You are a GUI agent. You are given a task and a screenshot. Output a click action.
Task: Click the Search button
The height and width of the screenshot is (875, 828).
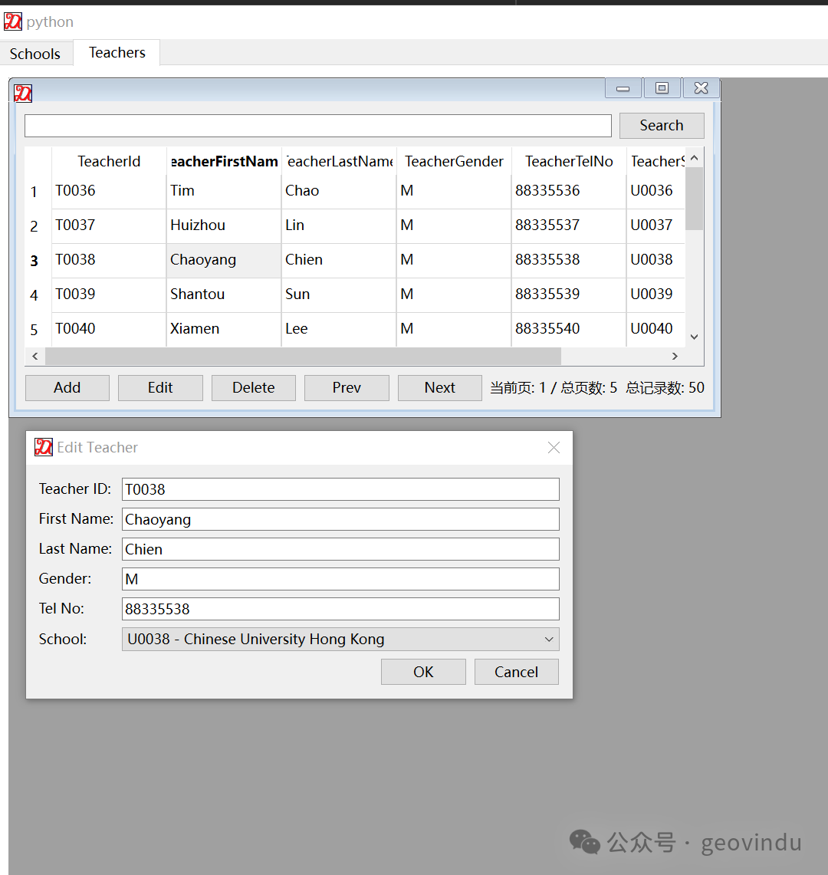pyautogui.click(x=661, y=126)
